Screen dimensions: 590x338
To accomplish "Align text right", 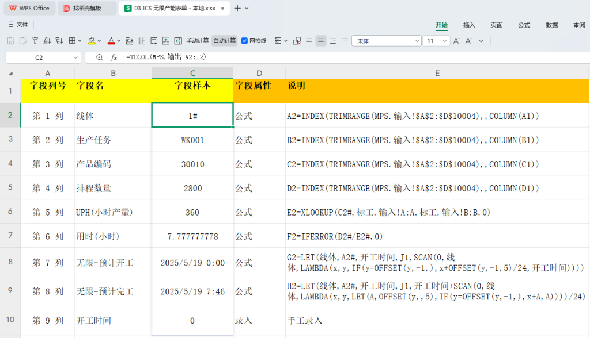I will 333,41.
